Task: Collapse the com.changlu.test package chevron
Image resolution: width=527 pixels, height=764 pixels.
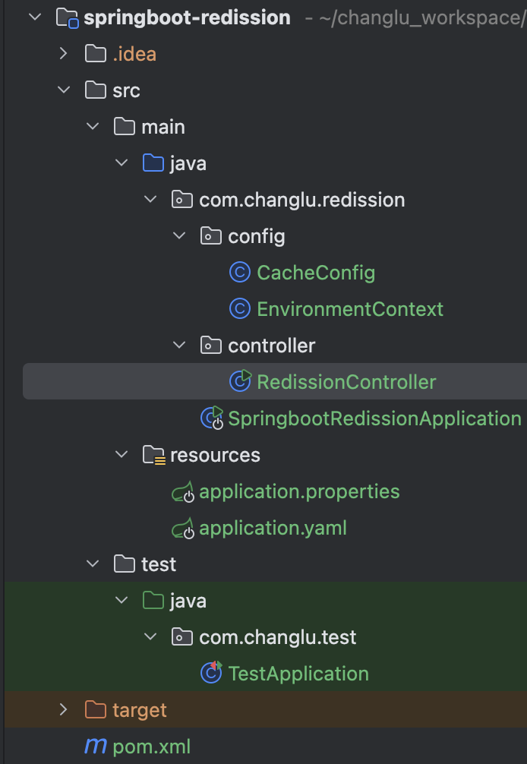Action: 150,637
